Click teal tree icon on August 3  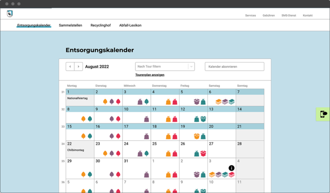tap(147, 102)
